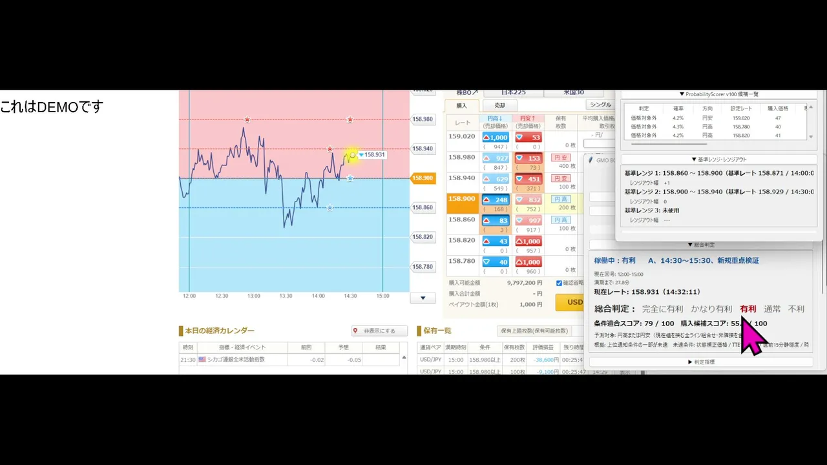Click the かなり有利 verdict label

click(711, 309)
